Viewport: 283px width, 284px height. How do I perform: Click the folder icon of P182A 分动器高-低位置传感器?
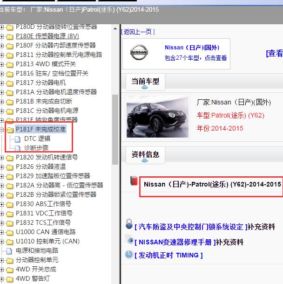pos(10,186)
